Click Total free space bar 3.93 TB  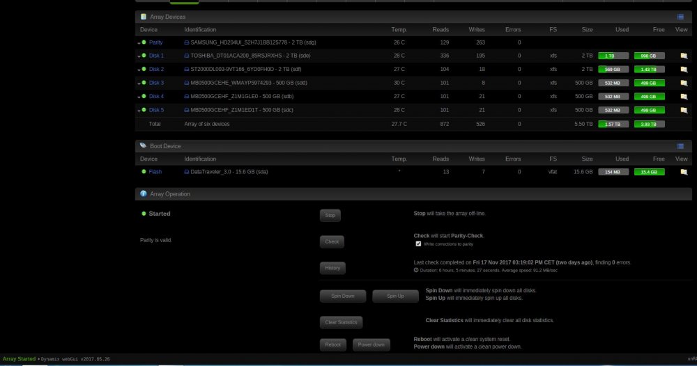click(650, 125)
